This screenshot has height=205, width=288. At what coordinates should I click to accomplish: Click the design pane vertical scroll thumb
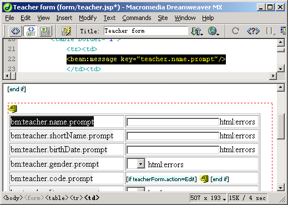pyautogui.click(x=281, y=127)
